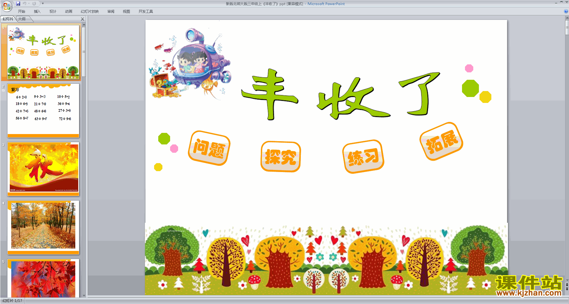This screenshot has height=304, width=569.
Task: Click the 练习 badge on the slide
Action: 363,157
